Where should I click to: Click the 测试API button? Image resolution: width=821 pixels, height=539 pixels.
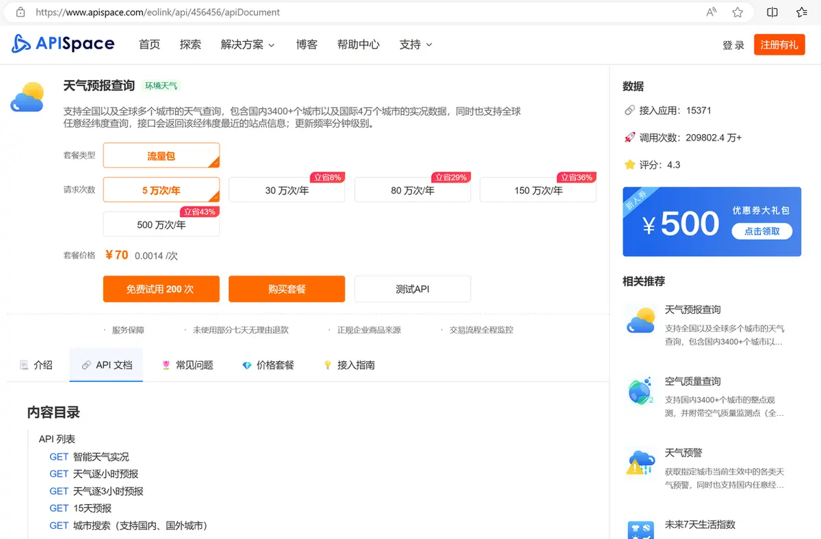[x=413, y=289]
